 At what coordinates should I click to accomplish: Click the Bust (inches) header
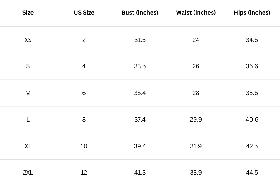click(x=140, y=13)
